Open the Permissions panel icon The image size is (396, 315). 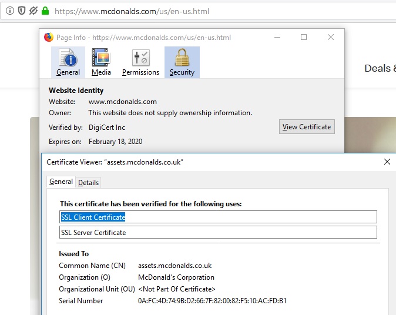(140, 62)
